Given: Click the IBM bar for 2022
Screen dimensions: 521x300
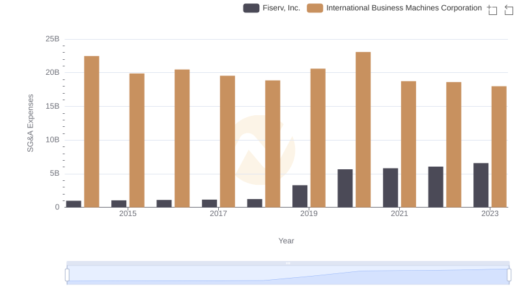Looking at the screenshot, I should coord(454,144).
